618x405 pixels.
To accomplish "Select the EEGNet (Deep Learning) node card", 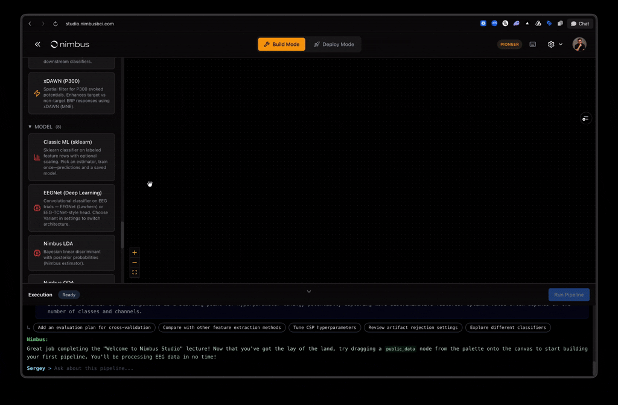I will point(72,208).
